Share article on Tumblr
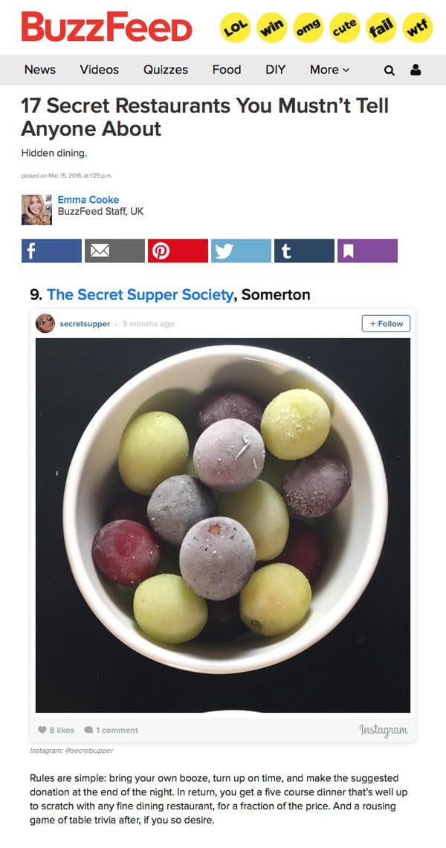The width and height of the screenshot is (446, 848). [304, 251]
